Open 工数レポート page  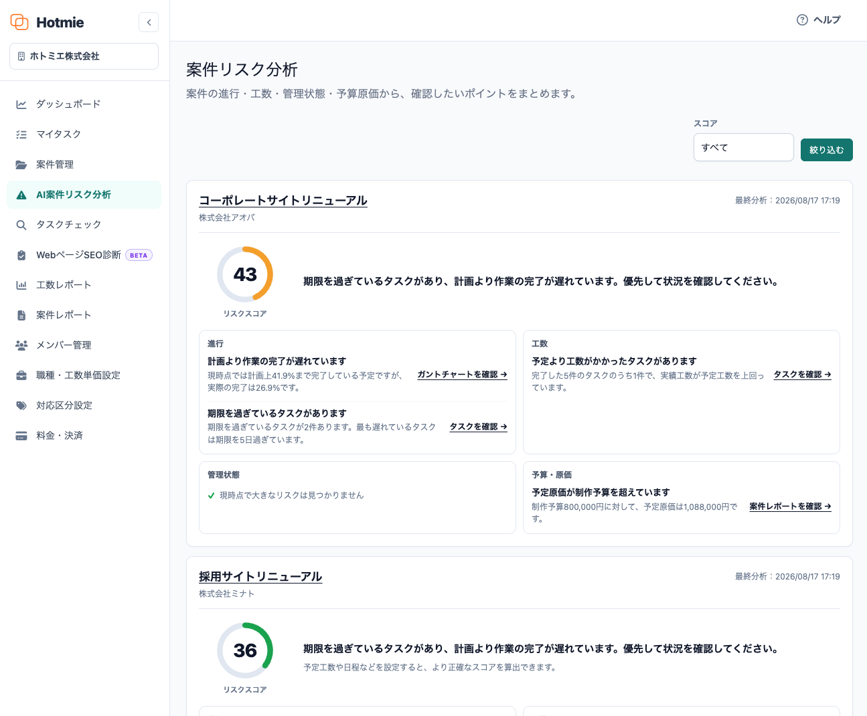click(84, 285)
